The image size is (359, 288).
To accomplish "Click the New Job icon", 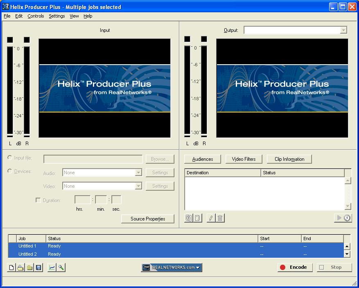I will point(11,268).
